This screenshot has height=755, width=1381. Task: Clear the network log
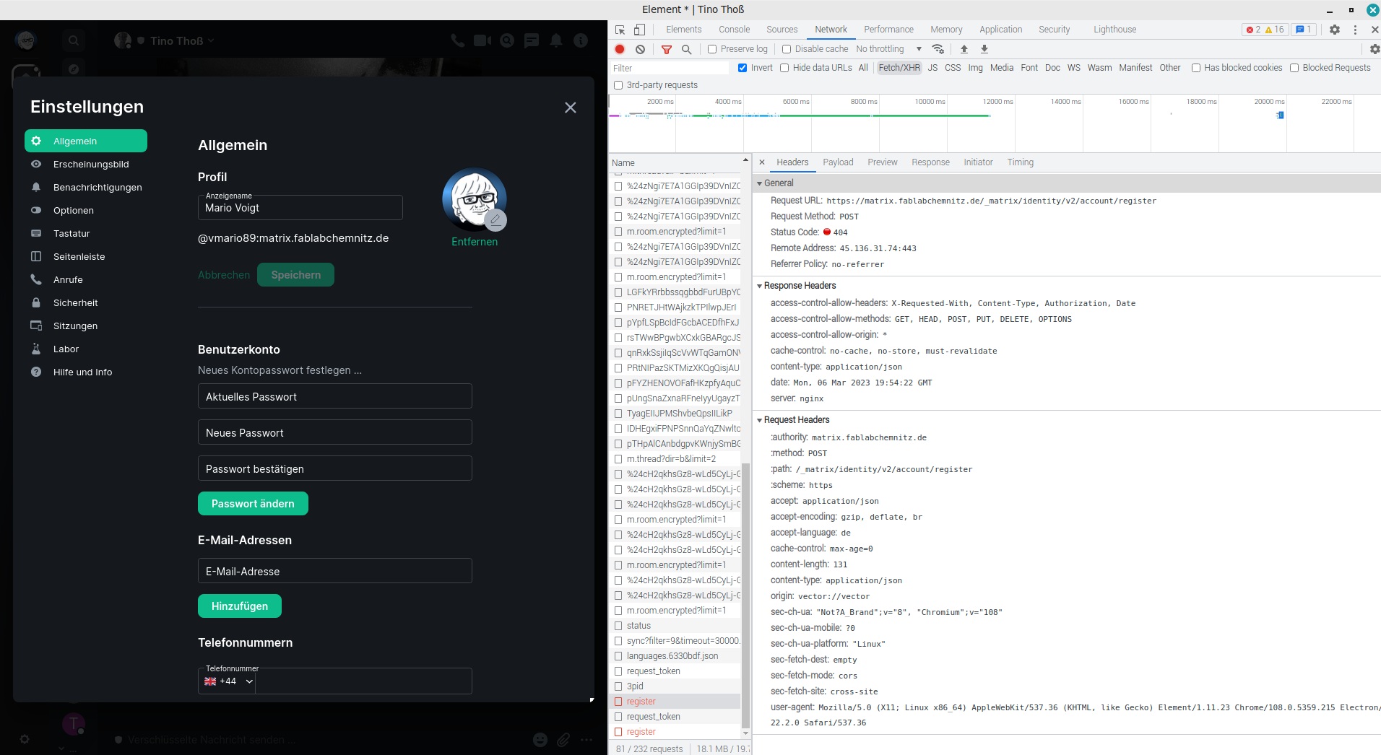[640, 49]
